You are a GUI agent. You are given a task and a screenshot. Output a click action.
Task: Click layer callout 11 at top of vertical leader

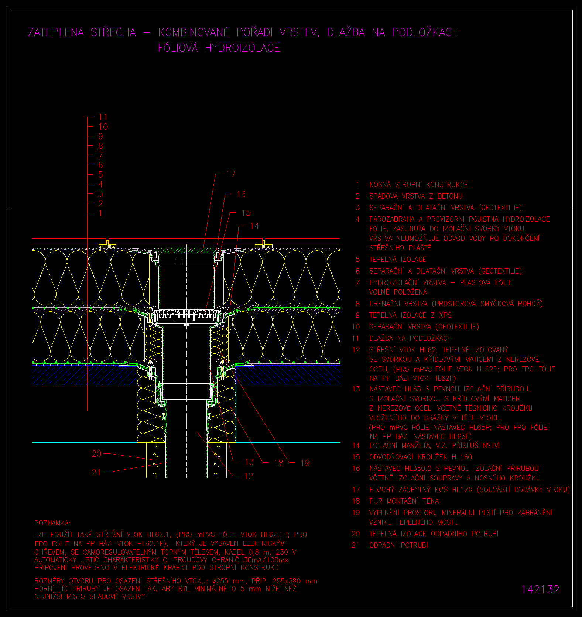point(103,117)
